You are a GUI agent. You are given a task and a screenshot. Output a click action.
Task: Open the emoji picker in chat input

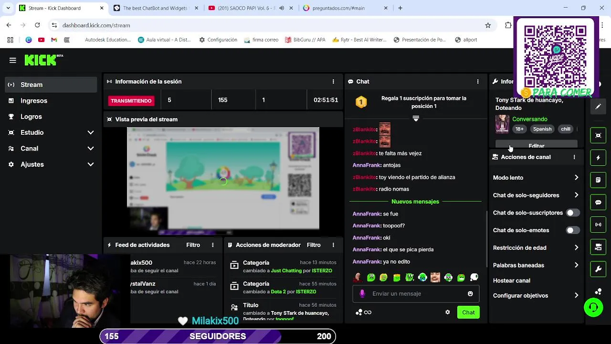tap(470, 294)
